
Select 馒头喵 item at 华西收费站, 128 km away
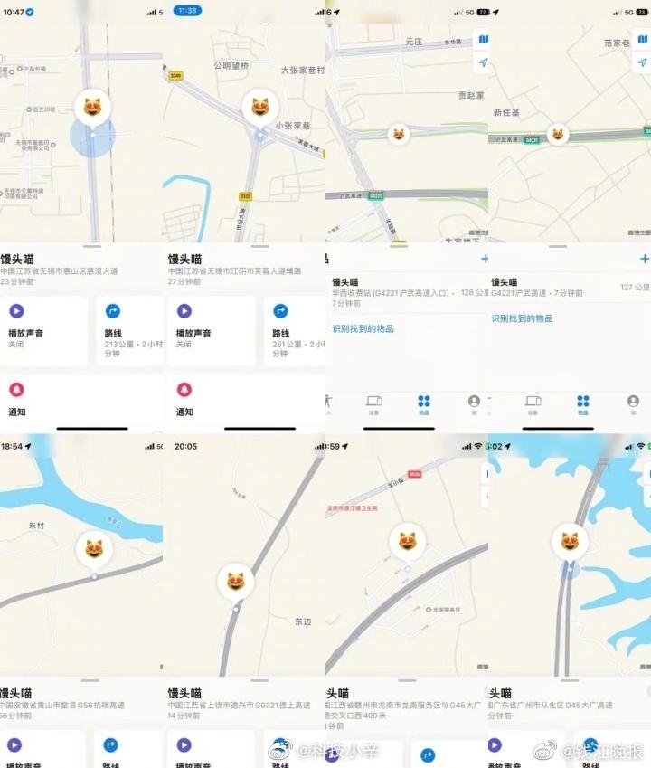[407, 292]
